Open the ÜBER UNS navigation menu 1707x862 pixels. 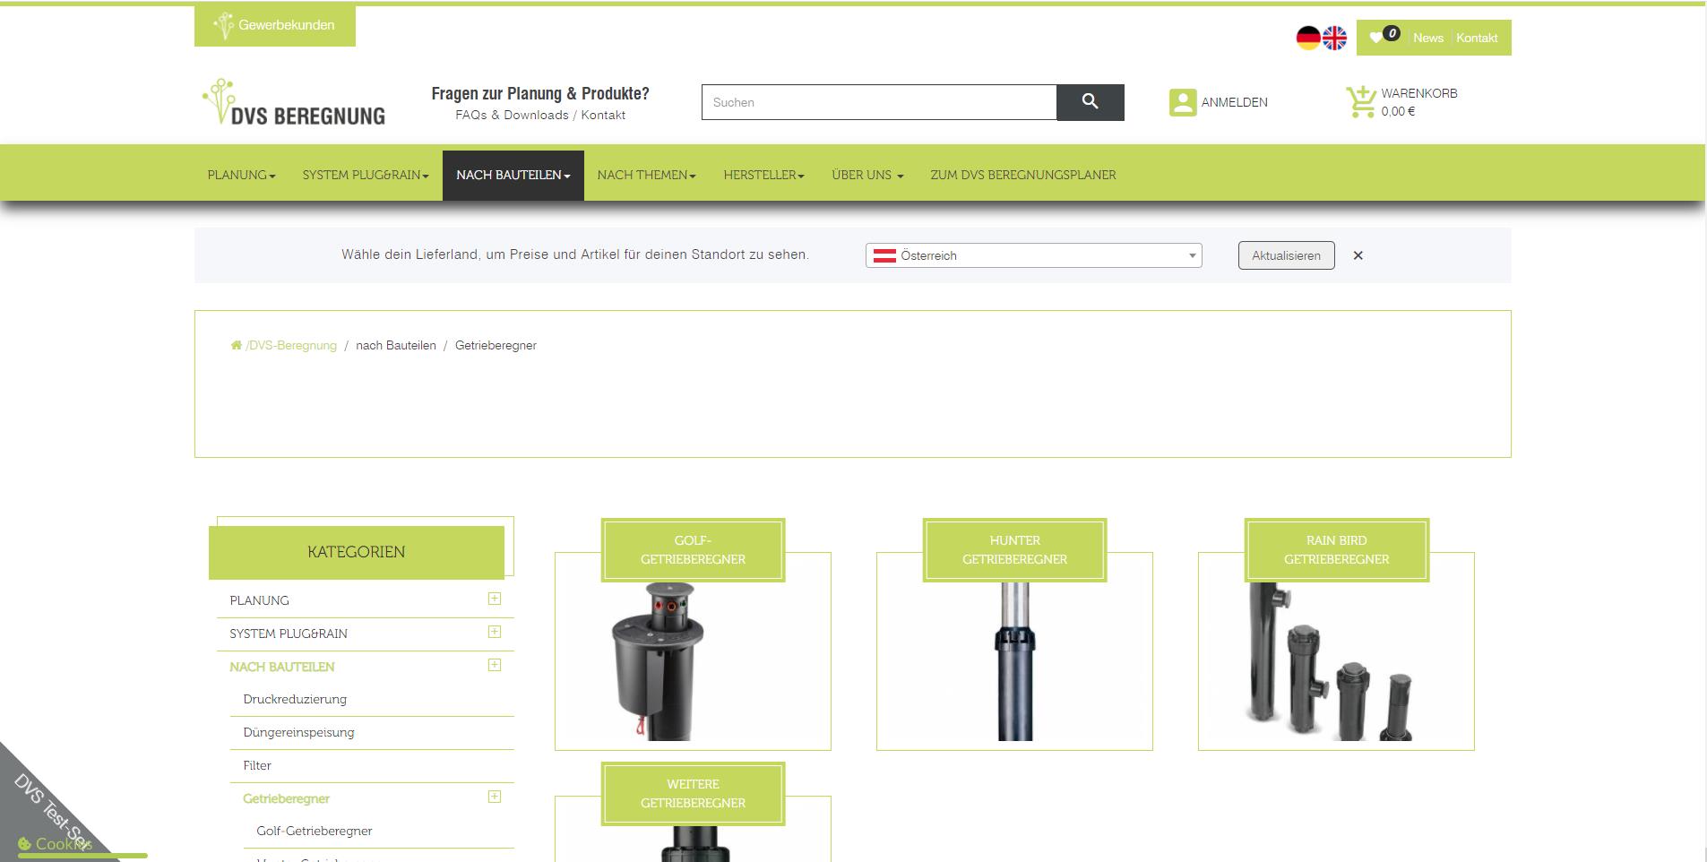click(x=867, y=175)
